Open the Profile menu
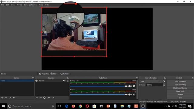 point(19,5)
